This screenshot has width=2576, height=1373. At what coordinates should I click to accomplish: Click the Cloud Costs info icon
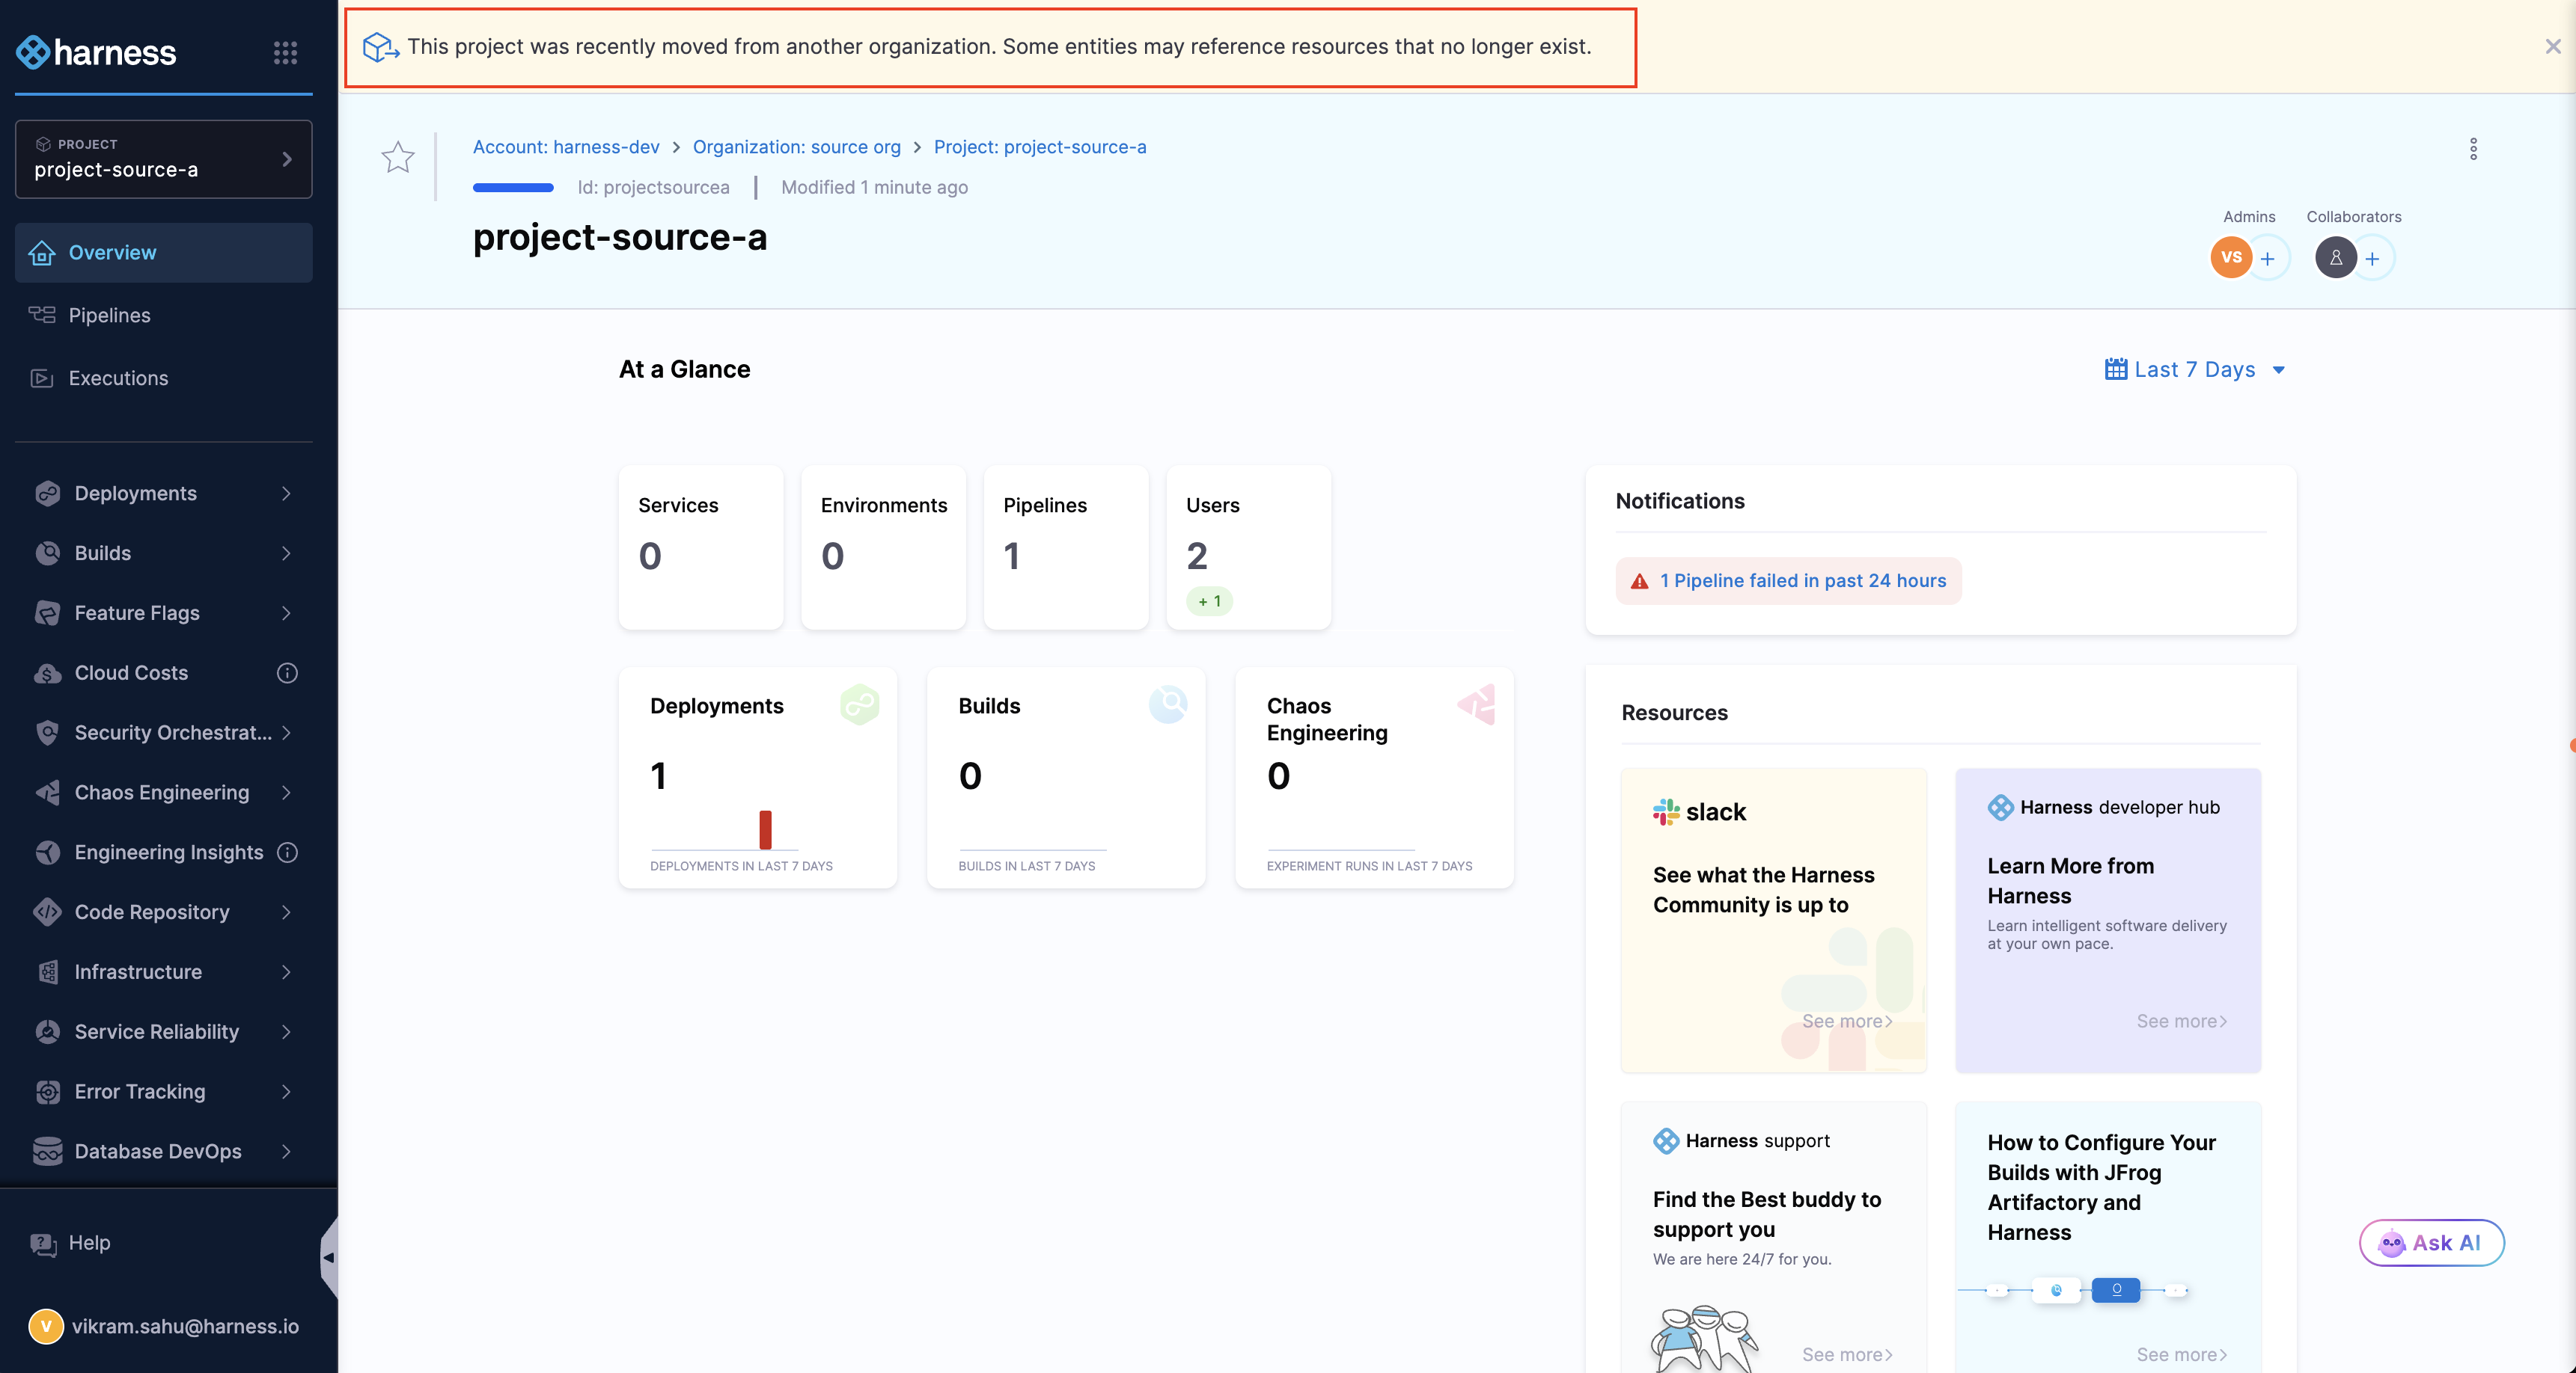coord(287,672)
